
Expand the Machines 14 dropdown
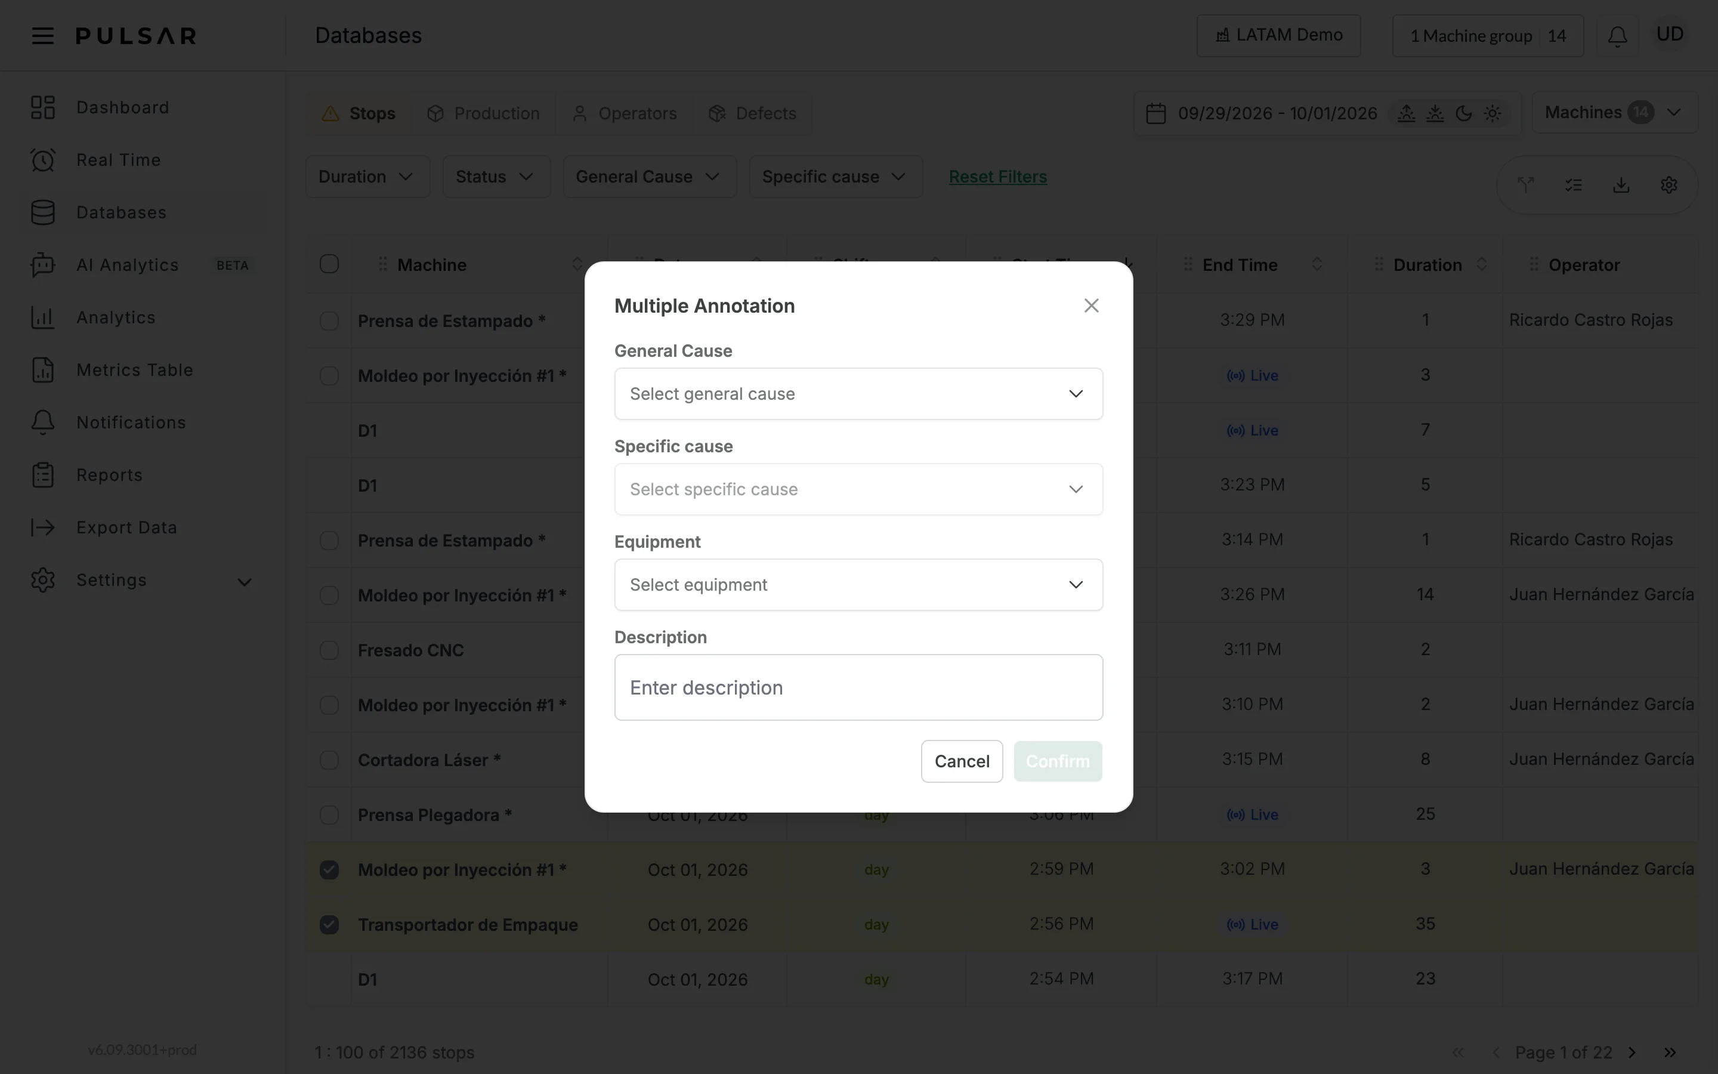pyautogui.click(x=1614, y=112)
